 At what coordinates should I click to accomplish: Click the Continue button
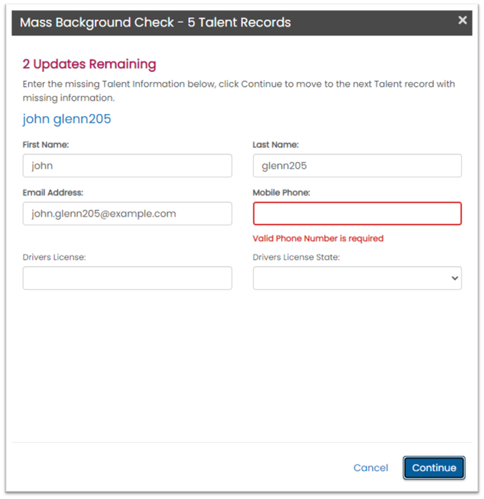coord(434,468)
